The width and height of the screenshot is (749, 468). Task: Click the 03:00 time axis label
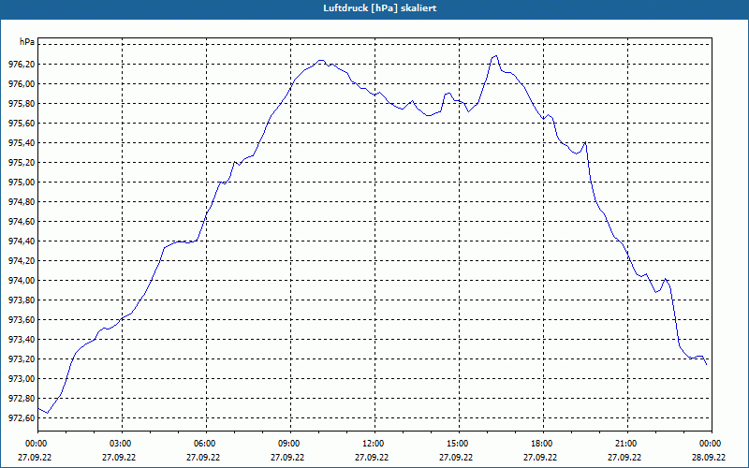(122, 444)
